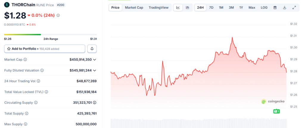Viewport: 305px width, 128px height.
Task: Switch to line chart view icon
Action: coord(178,7)
